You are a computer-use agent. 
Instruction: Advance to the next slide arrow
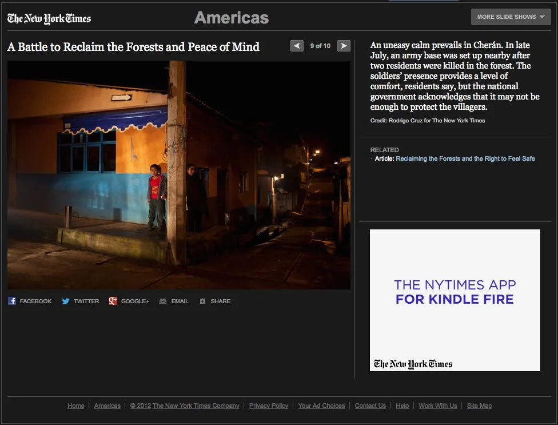343,46
